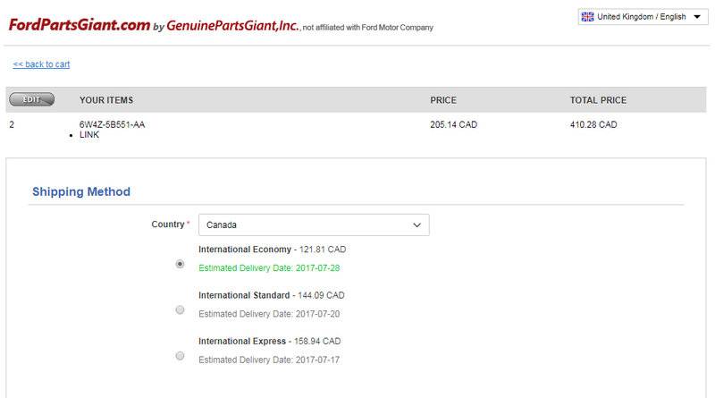Click the YOUR ITEMS column header

tap(106, 100)
